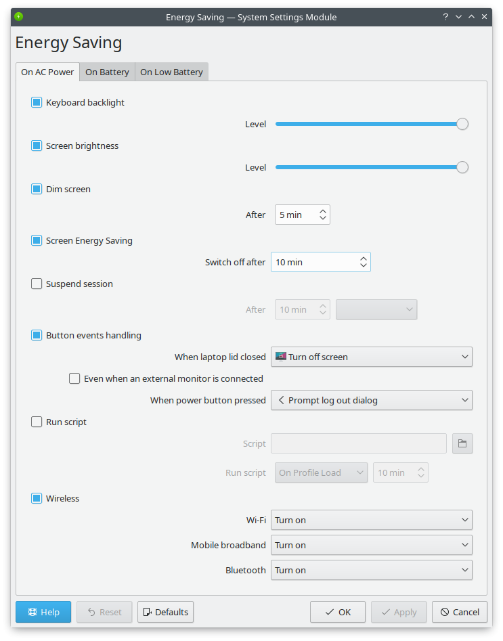Toggle the Run script checkbox
This screenshot has width=503, height=641.
coord(37,422)
